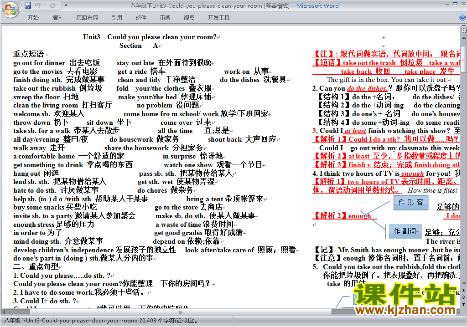Click the vertical scrollbar down arrow
Screen dimensions: 467x327
tap(464, 283)
